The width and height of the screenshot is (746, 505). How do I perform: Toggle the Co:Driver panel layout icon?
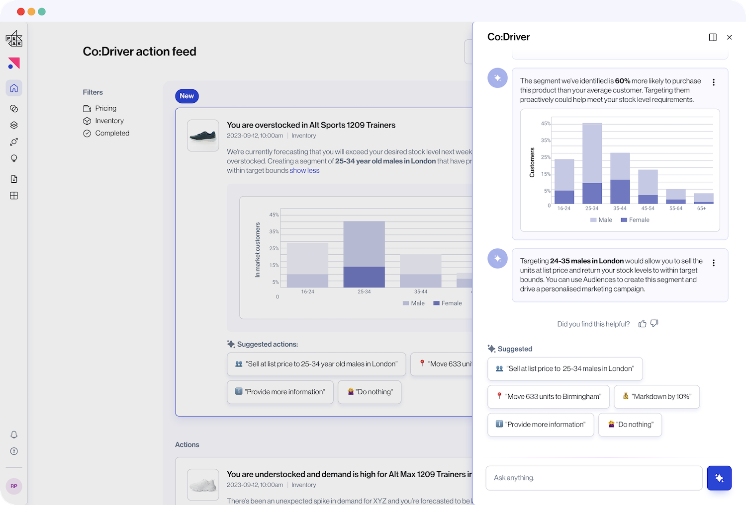click(x=713, y=37)
